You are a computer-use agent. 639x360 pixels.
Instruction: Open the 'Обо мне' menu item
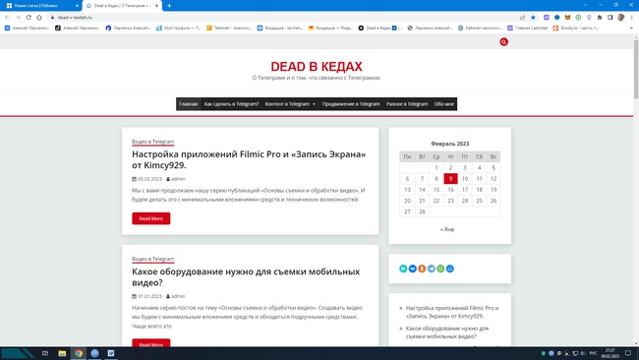(443, 104)
